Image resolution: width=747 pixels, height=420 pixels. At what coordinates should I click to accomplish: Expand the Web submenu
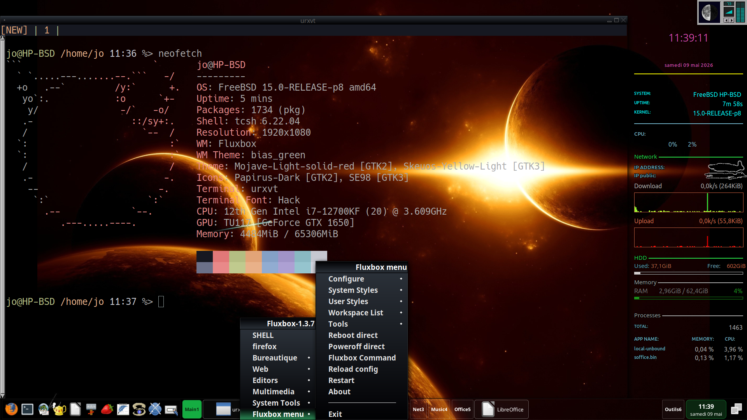tap(278, 369)
